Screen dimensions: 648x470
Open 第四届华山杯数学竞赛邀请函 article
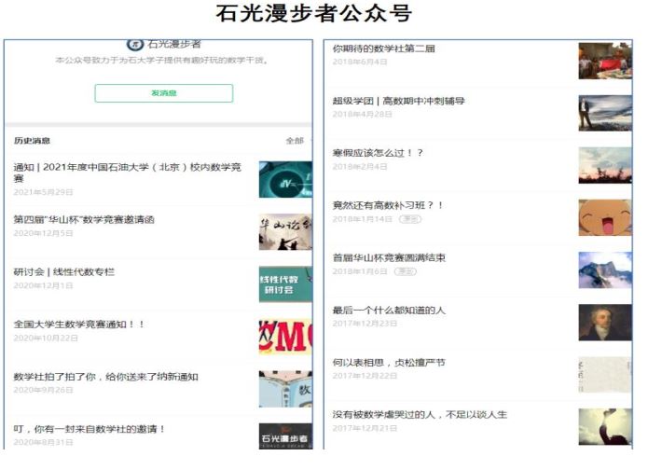(x=84, y=220)
